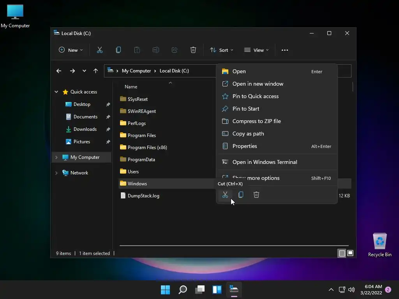Viewport: 399px width, 299px height.
Task: Click the My Computer breadcrumb
Action: click(x=136, y=71)
